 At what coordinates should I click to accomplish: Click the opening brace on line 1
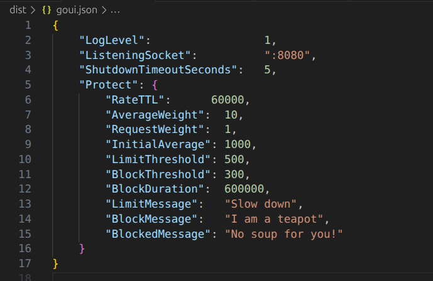(56, 24)
